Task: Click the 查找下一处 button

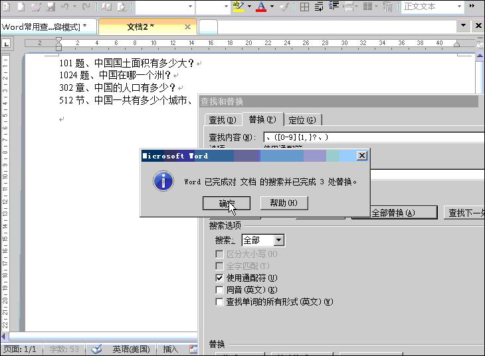Action: pos(464,213)
